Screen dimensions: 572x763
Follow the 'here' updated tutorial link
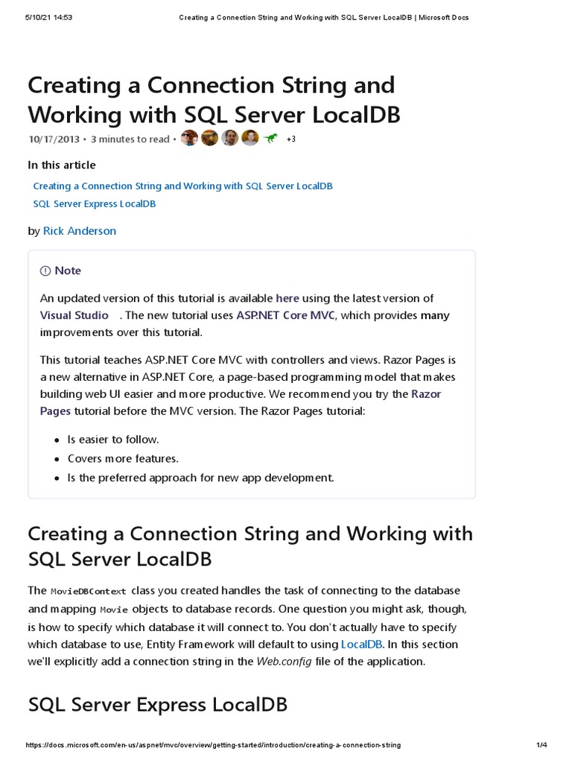[287, 298]
